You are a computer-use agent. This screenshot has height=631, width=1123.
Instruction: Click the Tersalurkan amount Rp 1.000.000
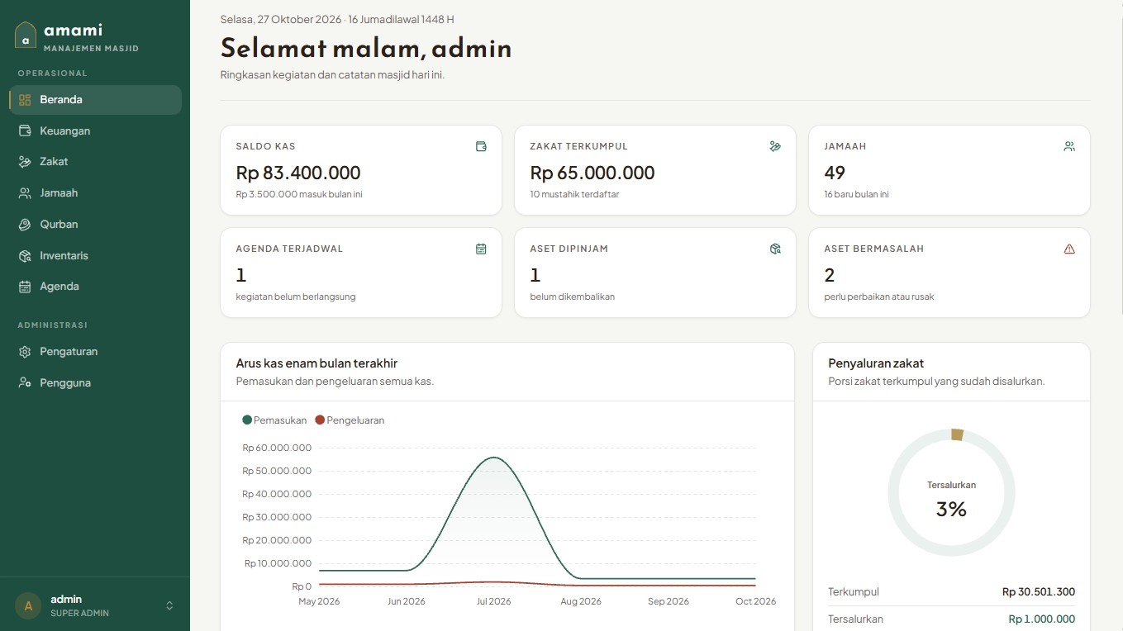pyautogui.click(x=1041, y=619)
